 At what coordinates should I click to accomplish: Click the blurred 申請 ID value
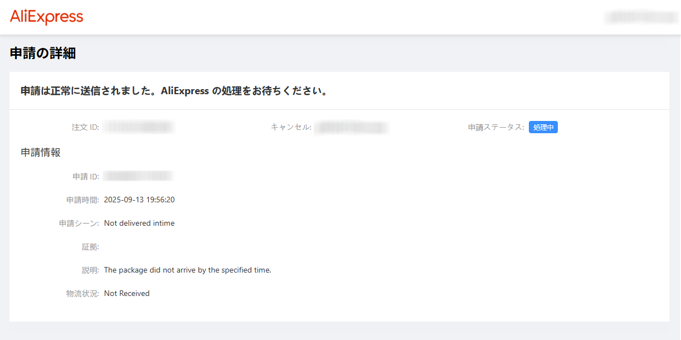[x=139, y=176]
